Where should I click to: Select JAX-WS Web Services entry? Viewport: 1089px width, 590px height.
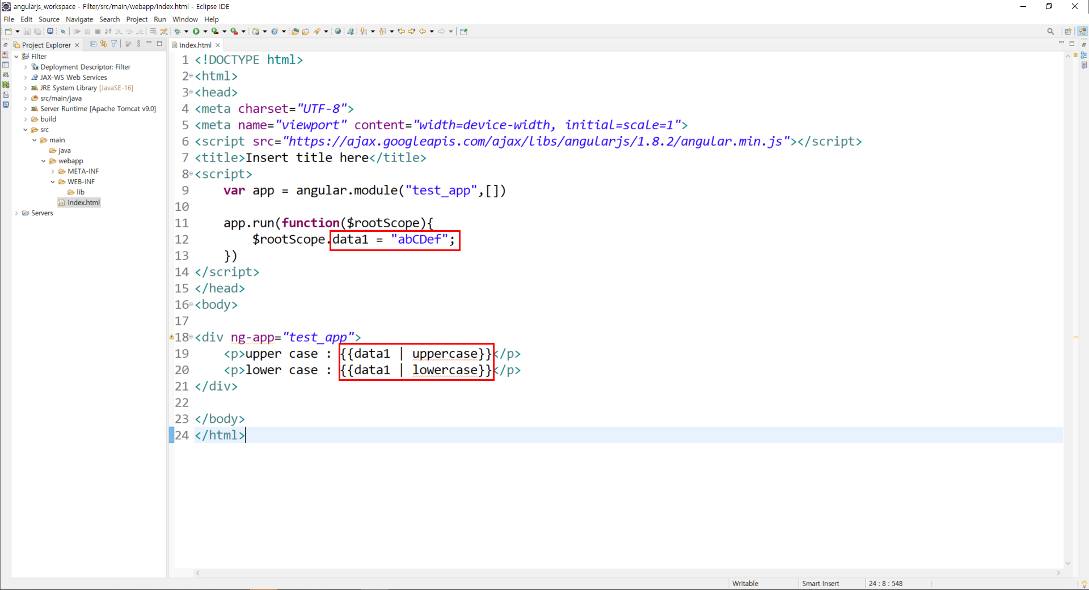pos(69,78)
